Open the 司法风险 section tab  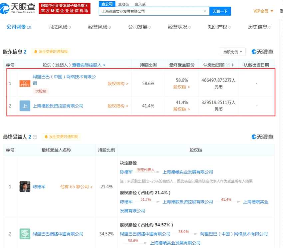[x=59, y=27]
